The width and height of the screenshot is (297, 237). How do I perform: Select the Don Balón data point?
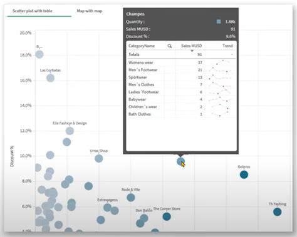pos(144,218)
